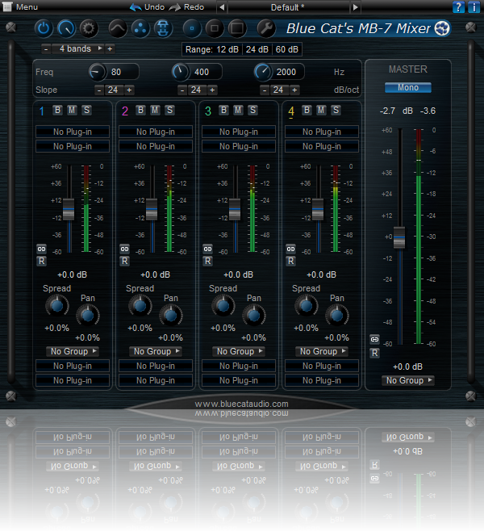The image size is (484, 532).
Task: Open band 2 second pre-fader plug-in slot
Action: coord(156,146)
